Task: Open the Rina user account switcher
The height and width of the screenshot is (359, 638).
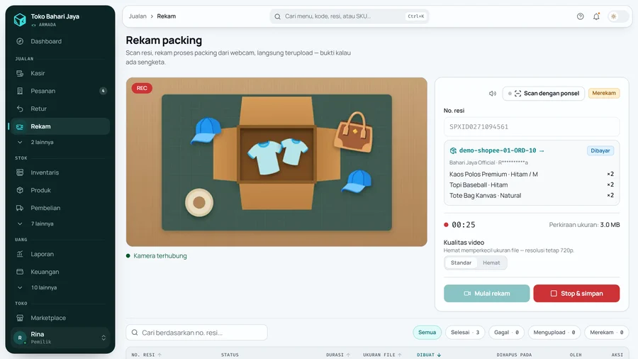Action: click(60, 338)
